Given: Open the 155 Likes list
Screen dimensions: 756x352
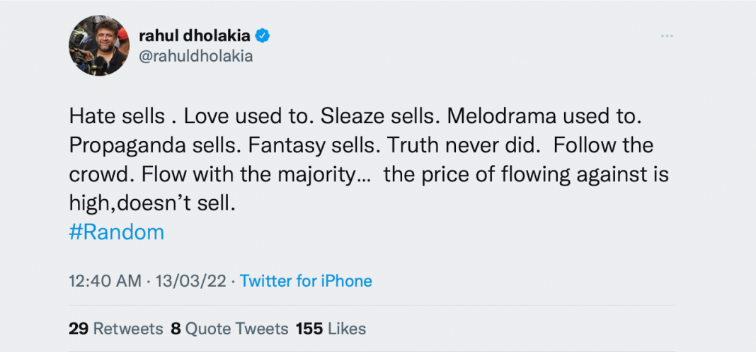Looking at the screenshot, I should pyautogui.click(x=331, y=329).
